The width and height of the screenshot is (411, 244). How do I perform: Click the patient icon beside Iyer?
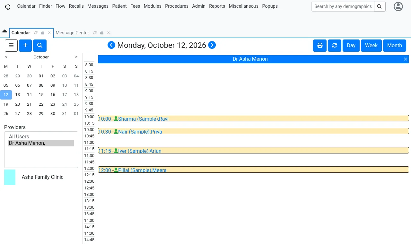pyautogui.click(x=116, y=151)
